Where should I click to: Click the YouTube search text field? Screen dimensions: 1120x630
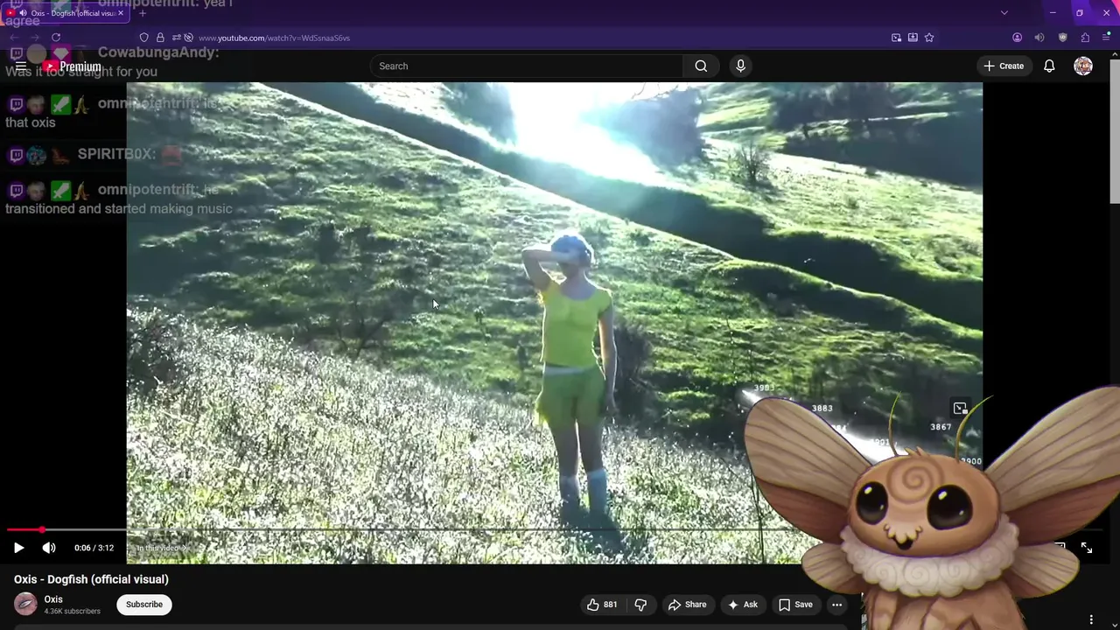click(x=527, y=66)
